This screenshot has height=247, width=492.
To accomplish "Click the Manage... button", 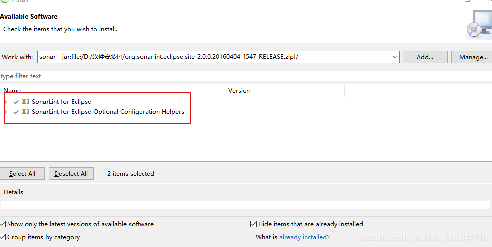I will pos(473,57).
